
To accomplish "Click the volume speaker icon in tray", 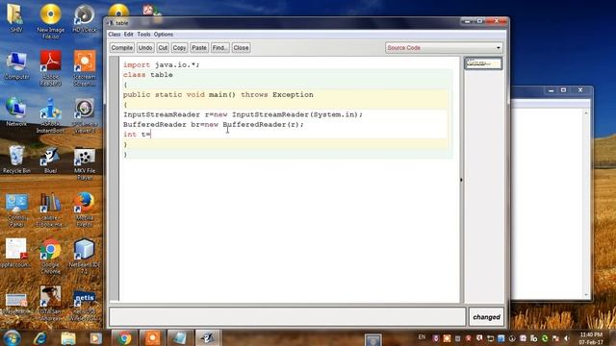I will tap(567, 338).
